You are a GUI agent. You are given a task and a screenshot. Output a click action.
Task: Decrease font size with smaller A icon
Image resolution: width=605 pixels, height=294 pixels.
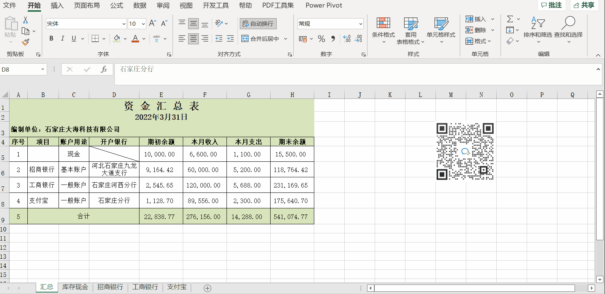click(164, 23)
